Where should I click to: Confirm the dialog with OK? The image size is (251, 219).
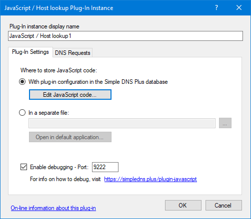tap(183, 206)
